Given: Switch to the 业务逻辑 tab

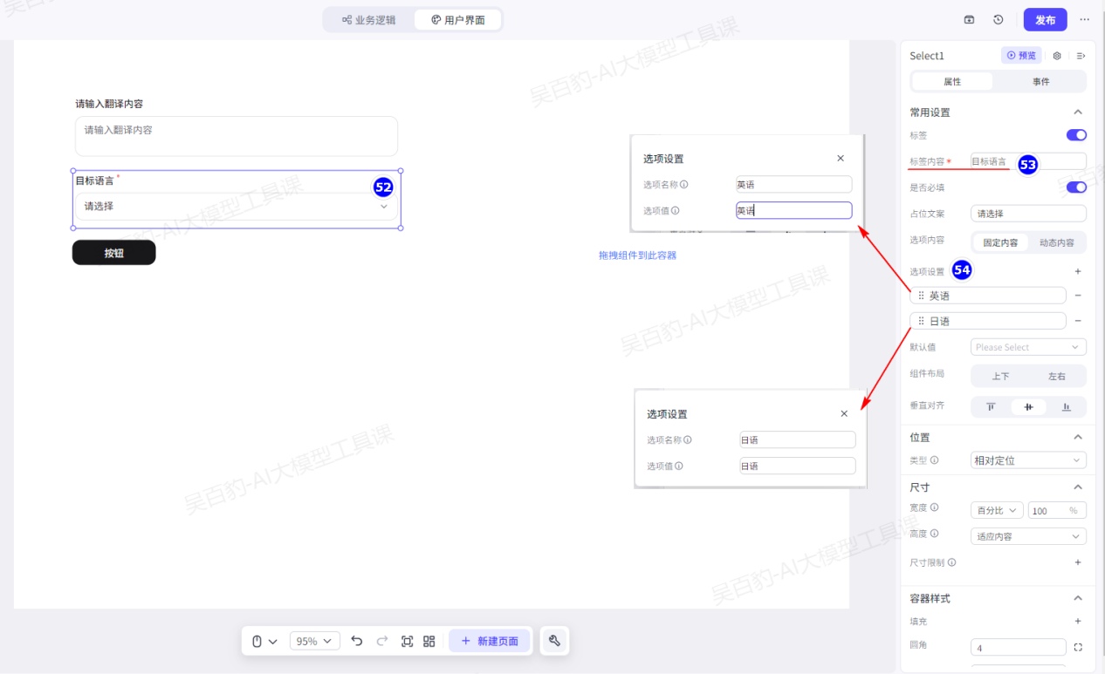Looking at the screenshot, I should (368, 20).
